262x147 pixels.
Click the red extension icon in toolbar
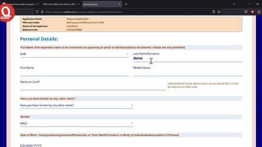253,12
